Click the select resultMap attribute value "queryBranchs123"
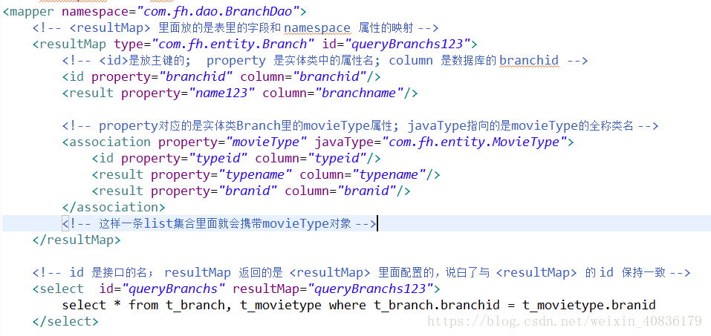The image size is (711, 336). pyautogui.click(x=371, y=289)
